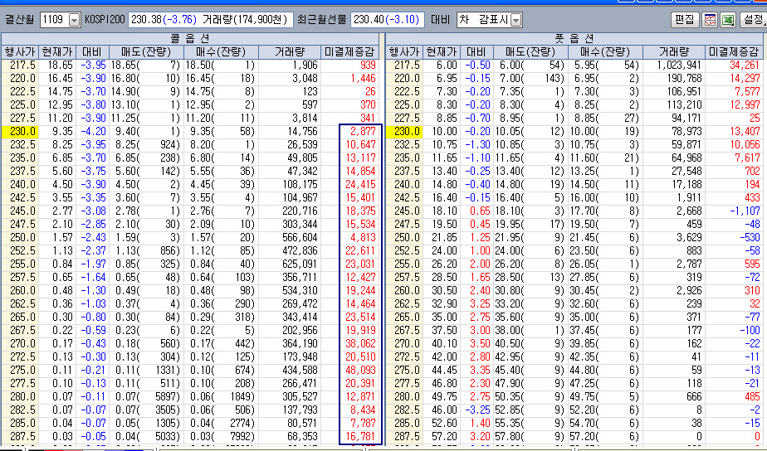Viewport: 767px width, 451px height.
Task: Click call current price 18.65
Action: 60,65
